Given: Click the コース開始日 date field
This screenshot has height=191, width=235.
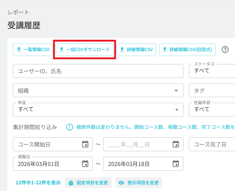Looking at the screenshot, I should 53,144.
